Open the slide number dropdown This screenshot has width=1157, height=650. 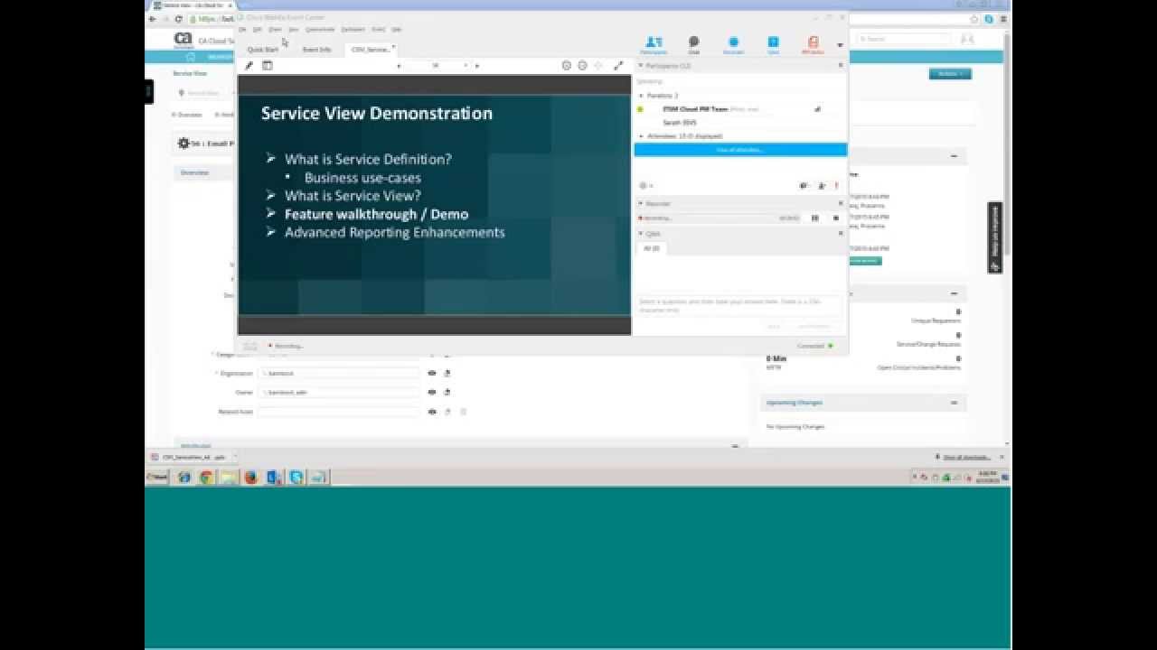[x=466, y=65]
